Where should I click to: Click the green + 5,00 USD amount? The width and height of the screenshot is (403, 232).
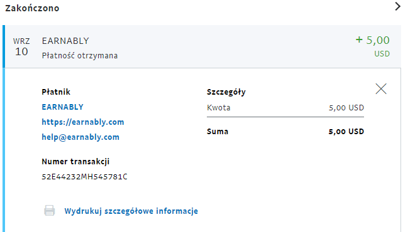[x=372, y=46]
